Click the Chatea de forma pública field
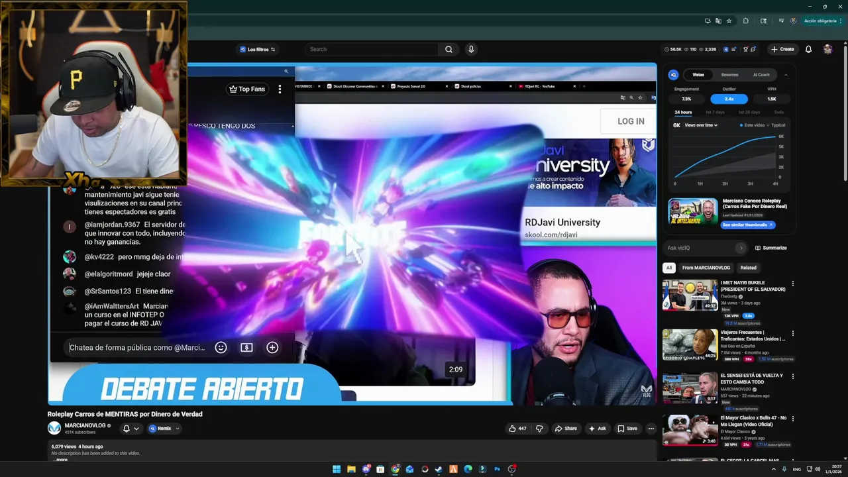Screen dimensions: 848x477 click(137, 347)
